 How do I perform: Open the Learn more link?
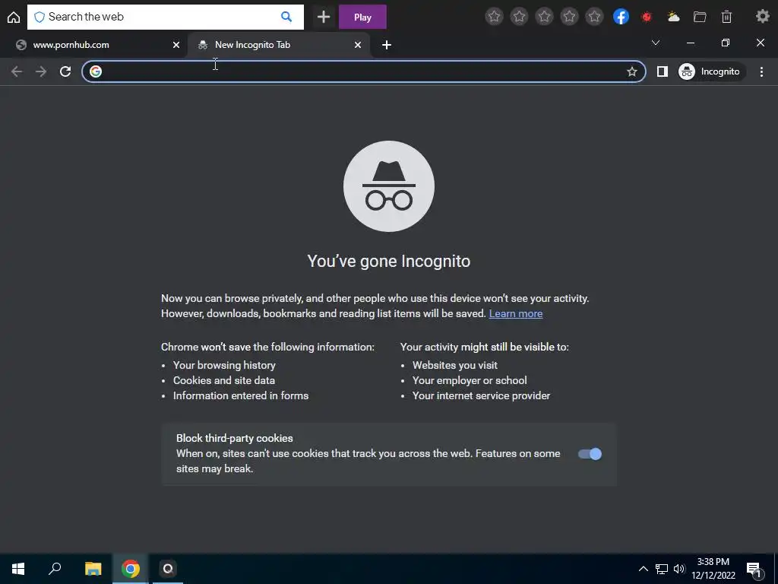point(516,313)
